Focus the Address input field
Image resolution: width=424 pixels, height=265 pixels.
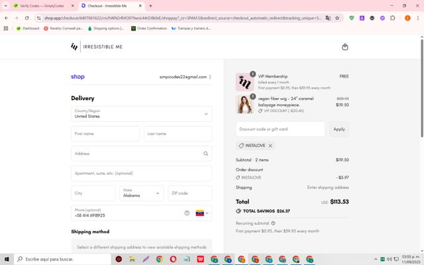pyautogui.click(x=141, y=154)
